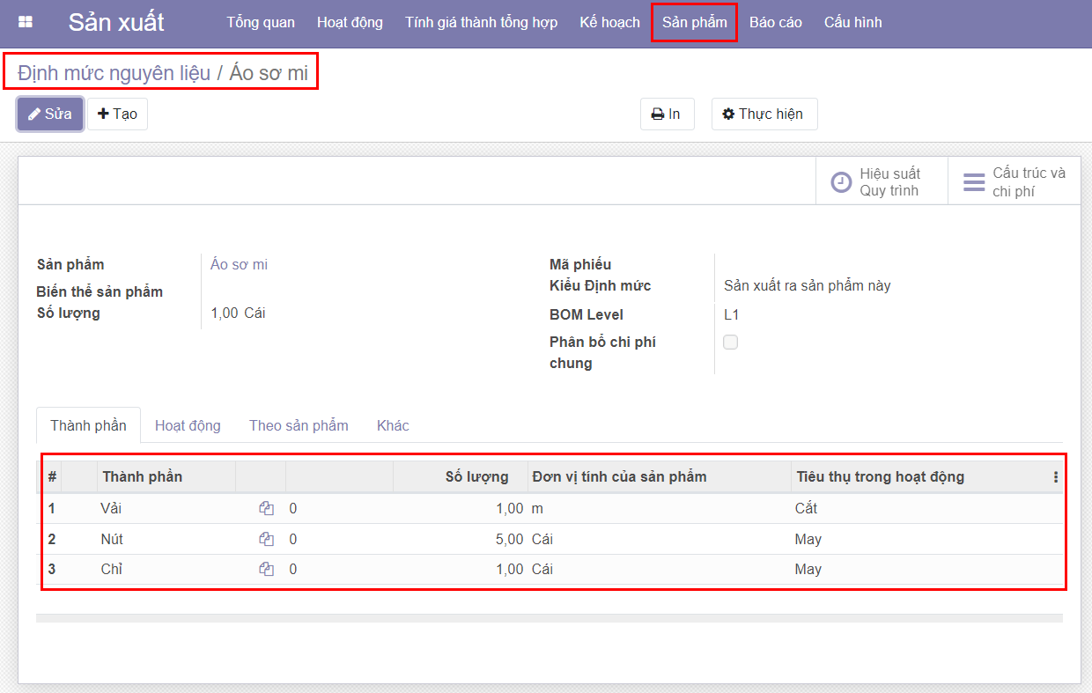Toggle Phân bổ chi phí chung checkbox
This screenshot has height=693, width=1092.
pyautogui.click(x=730, y=343)
